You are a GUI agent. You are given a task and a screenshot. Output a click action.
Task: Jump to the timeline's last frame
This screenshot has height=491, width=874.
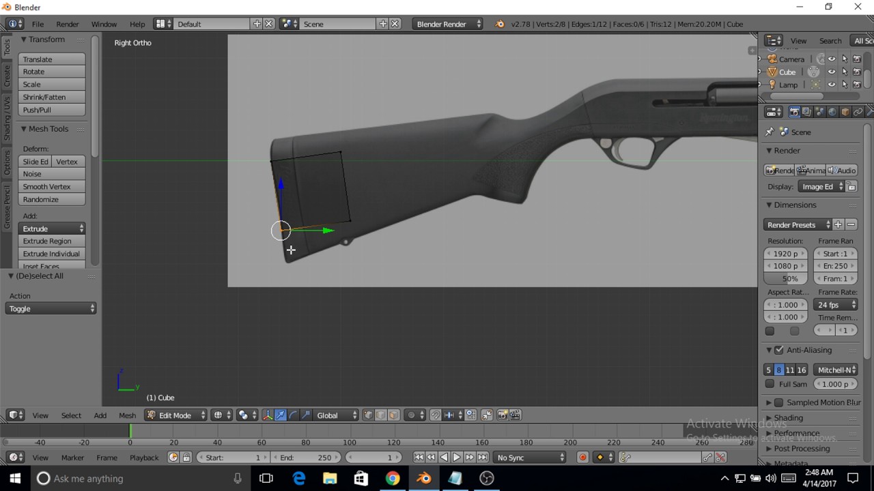(483, 458)
